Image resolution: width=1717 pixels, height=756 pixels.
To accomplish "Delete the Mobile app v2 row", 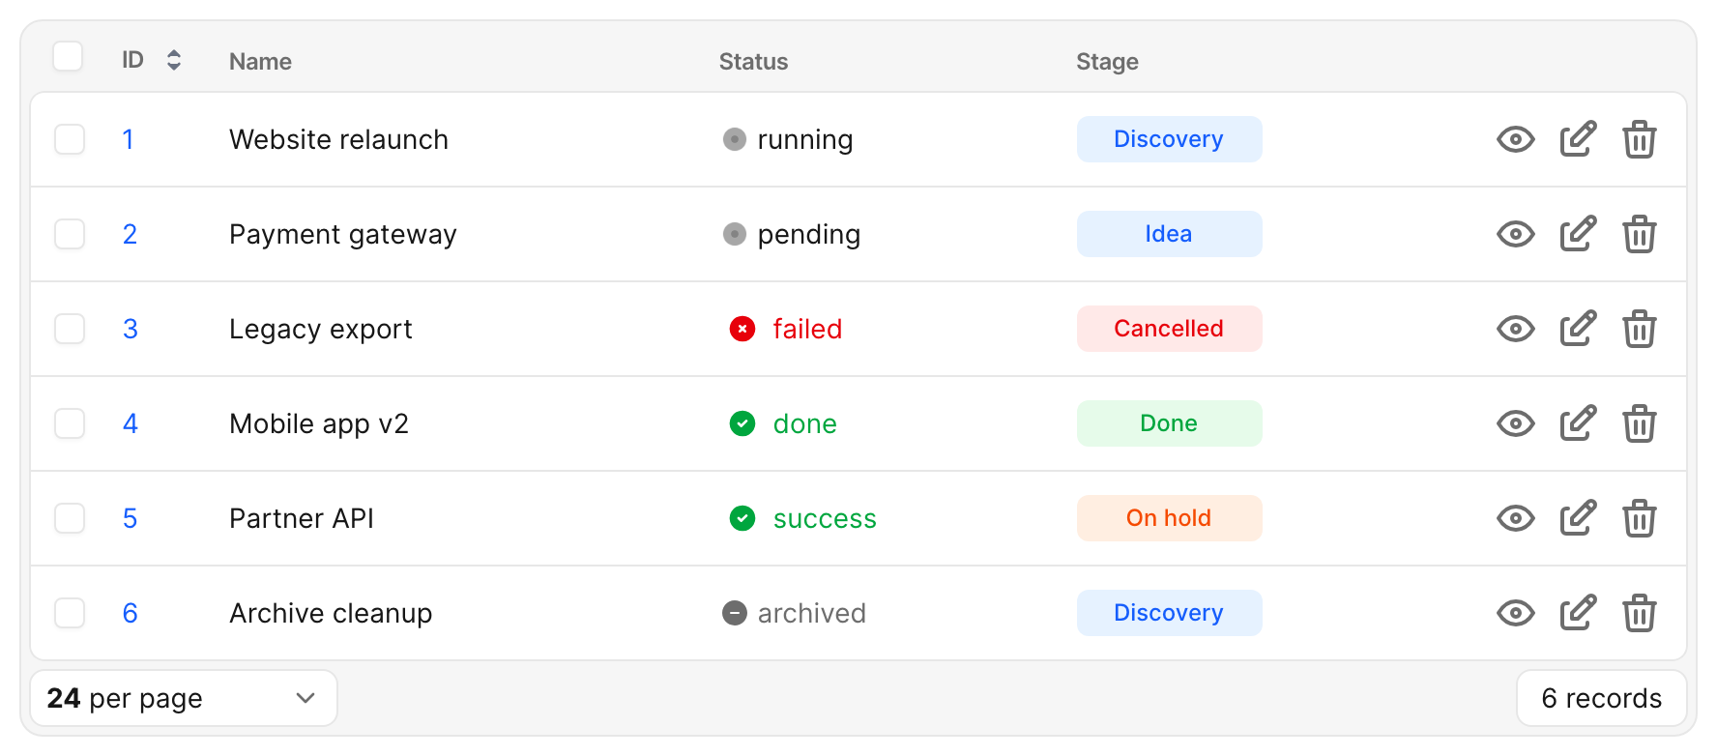I will point(1640,423).
